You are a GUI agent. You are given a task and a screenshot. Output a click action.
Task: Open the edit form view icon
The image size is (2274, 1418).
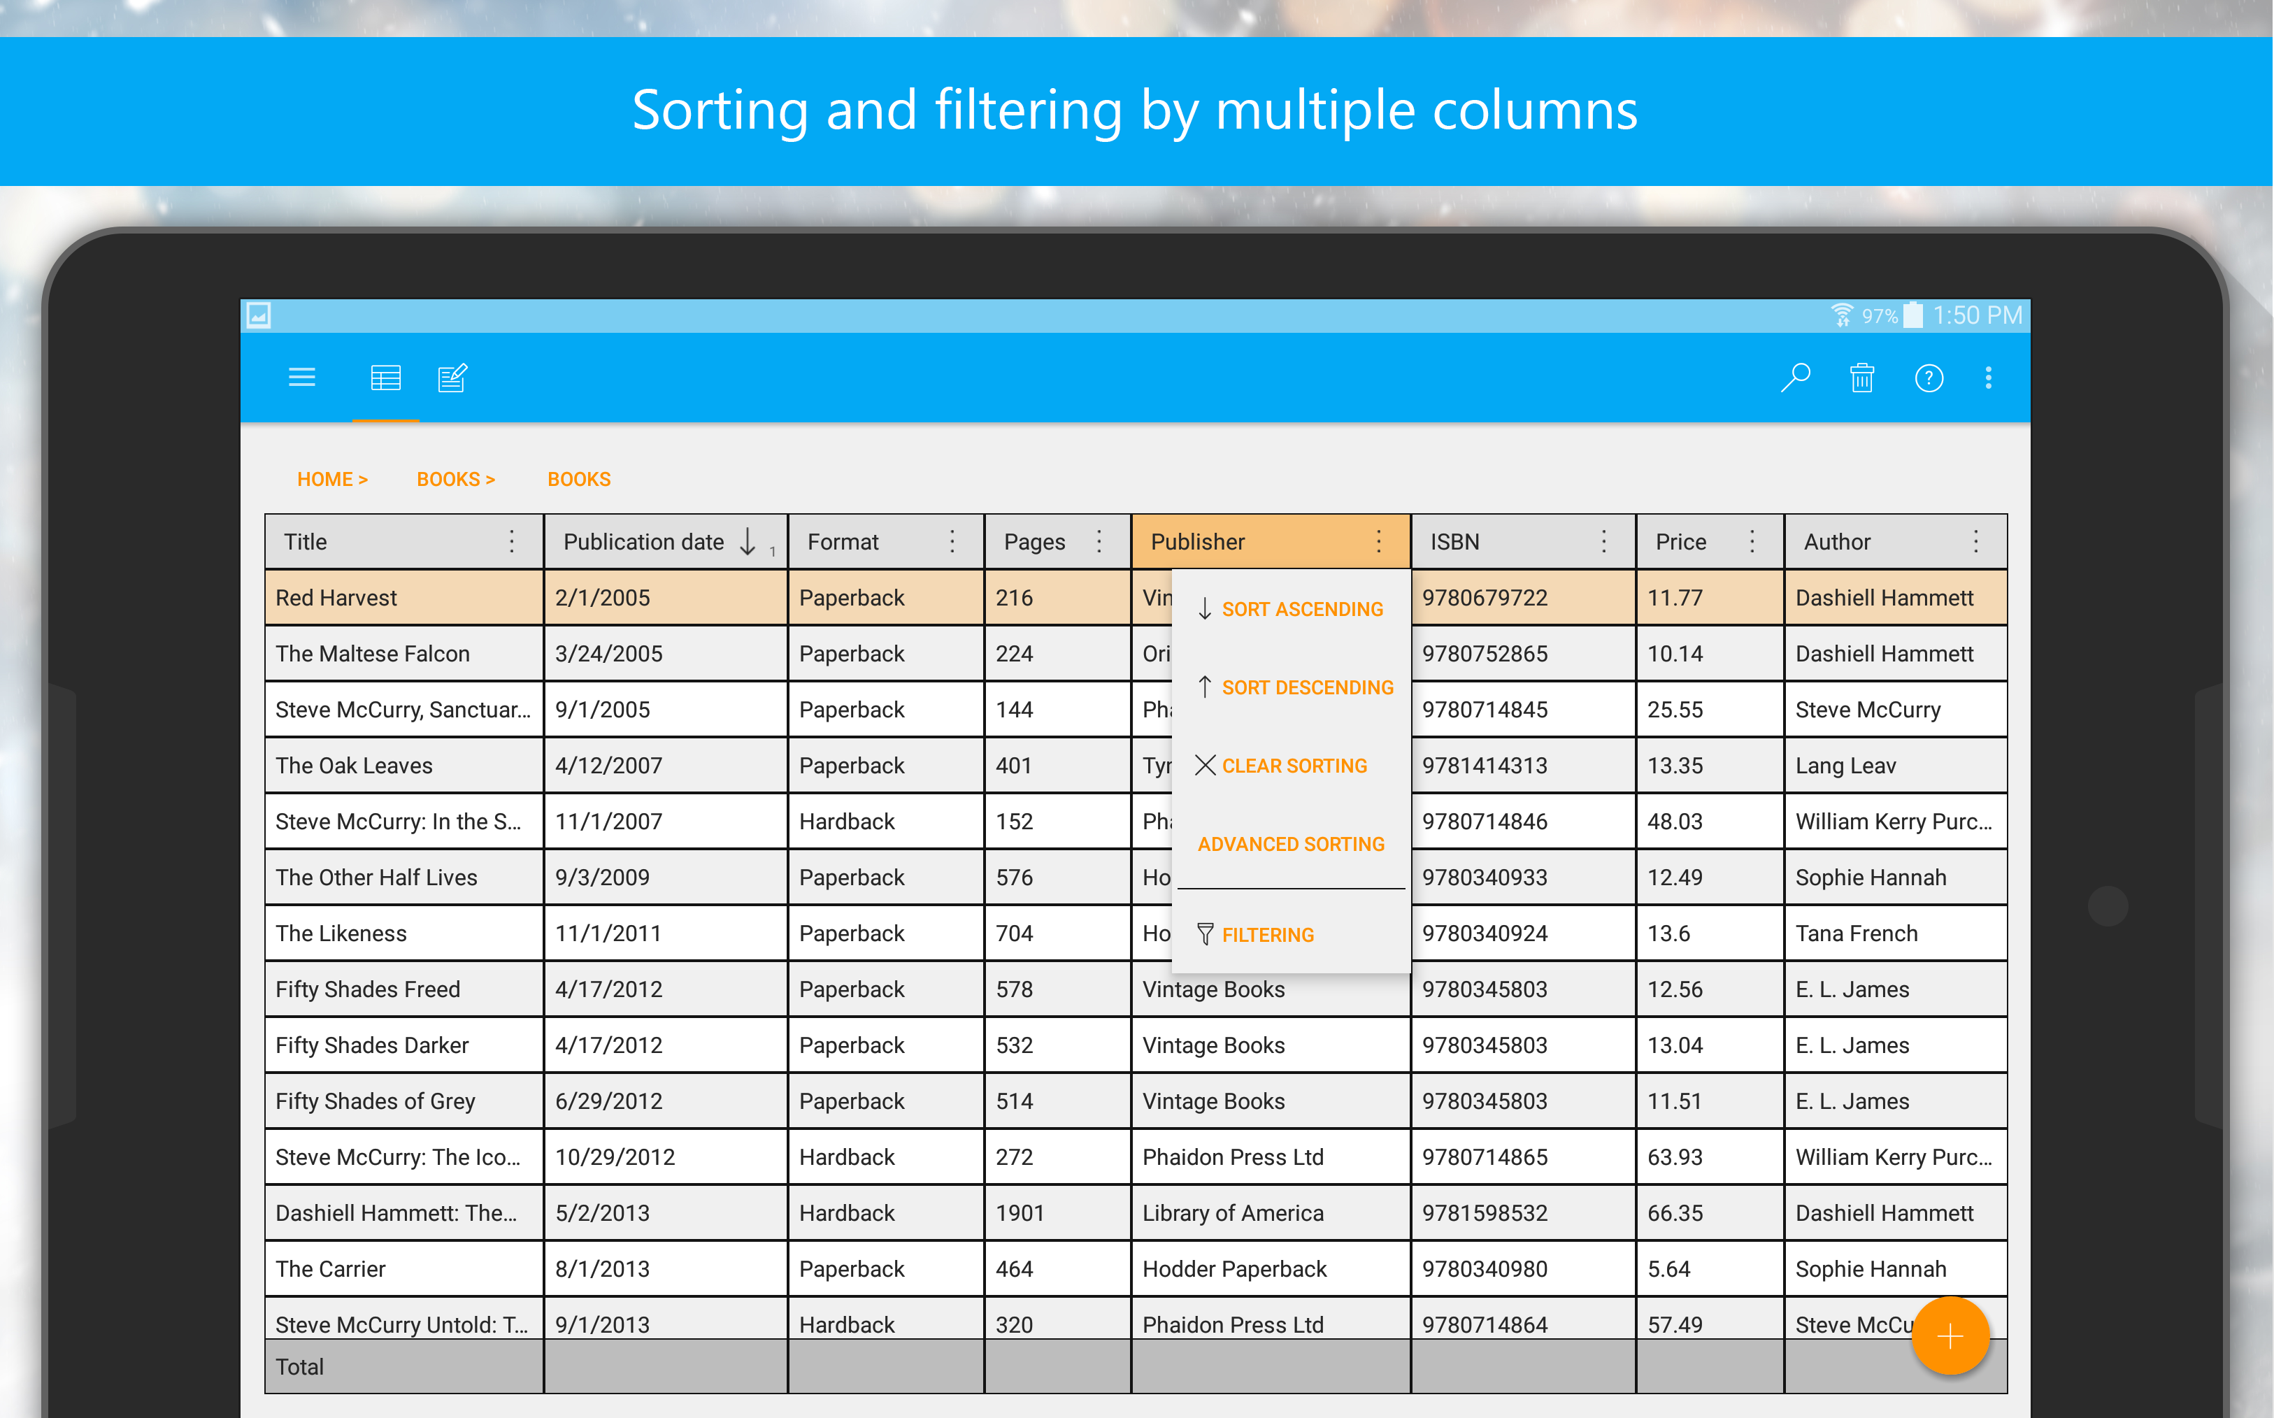[453, 378]
